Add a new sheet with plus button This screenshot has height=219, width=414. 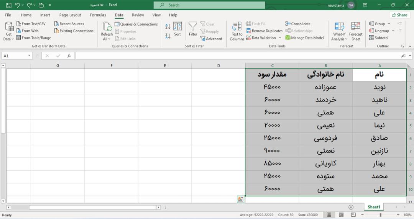[x=351, y=207]
